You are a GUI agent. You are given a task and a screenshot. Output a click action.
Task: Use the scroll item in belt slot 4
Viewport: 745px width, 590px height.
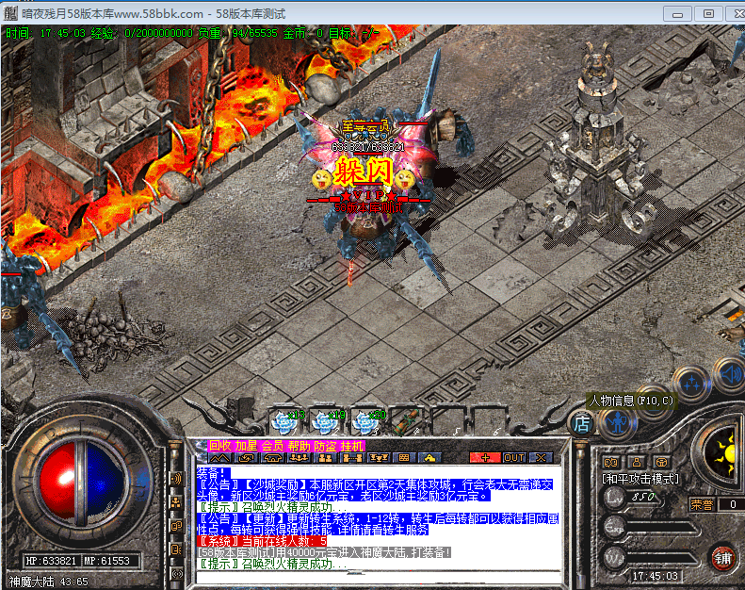point(405,421)
